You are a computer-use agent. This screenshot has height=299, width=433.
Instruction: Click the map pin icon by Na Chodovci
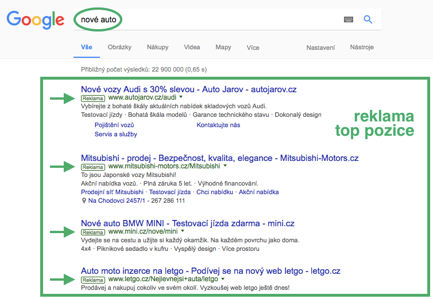(x=84, y=201)
